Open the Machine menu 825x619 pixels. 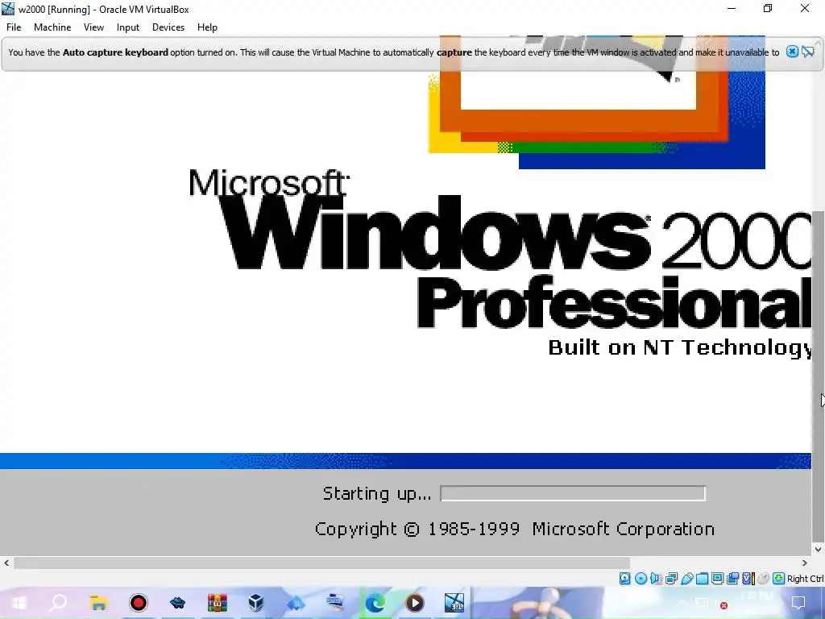[x=52, y=27]
